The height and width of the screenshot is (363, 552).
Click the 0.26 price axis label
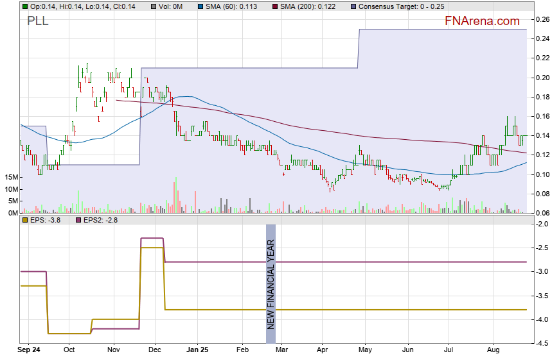click(542, 19)
